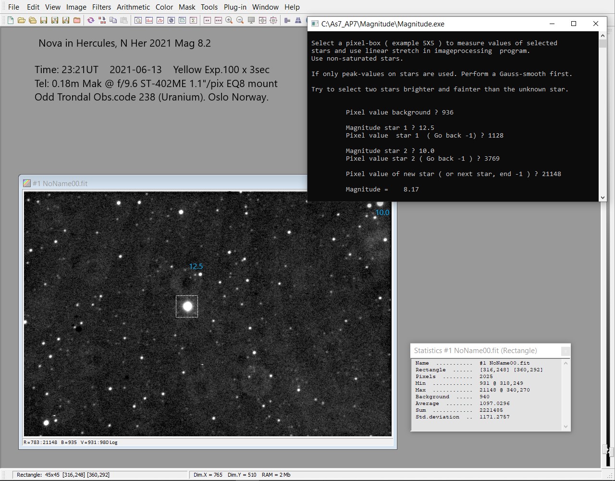Viewport: 615px width, 481px height.
Task: Click the copy icon in the toolbar
Action: [x=113, y=20]
